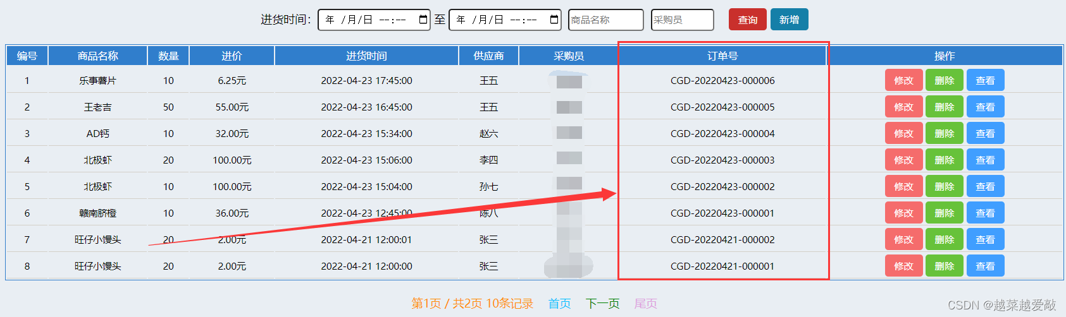
Task: Click 修改 for order CGD-20220423-000004
Action: pyautogui.click(x=903, y=133)
